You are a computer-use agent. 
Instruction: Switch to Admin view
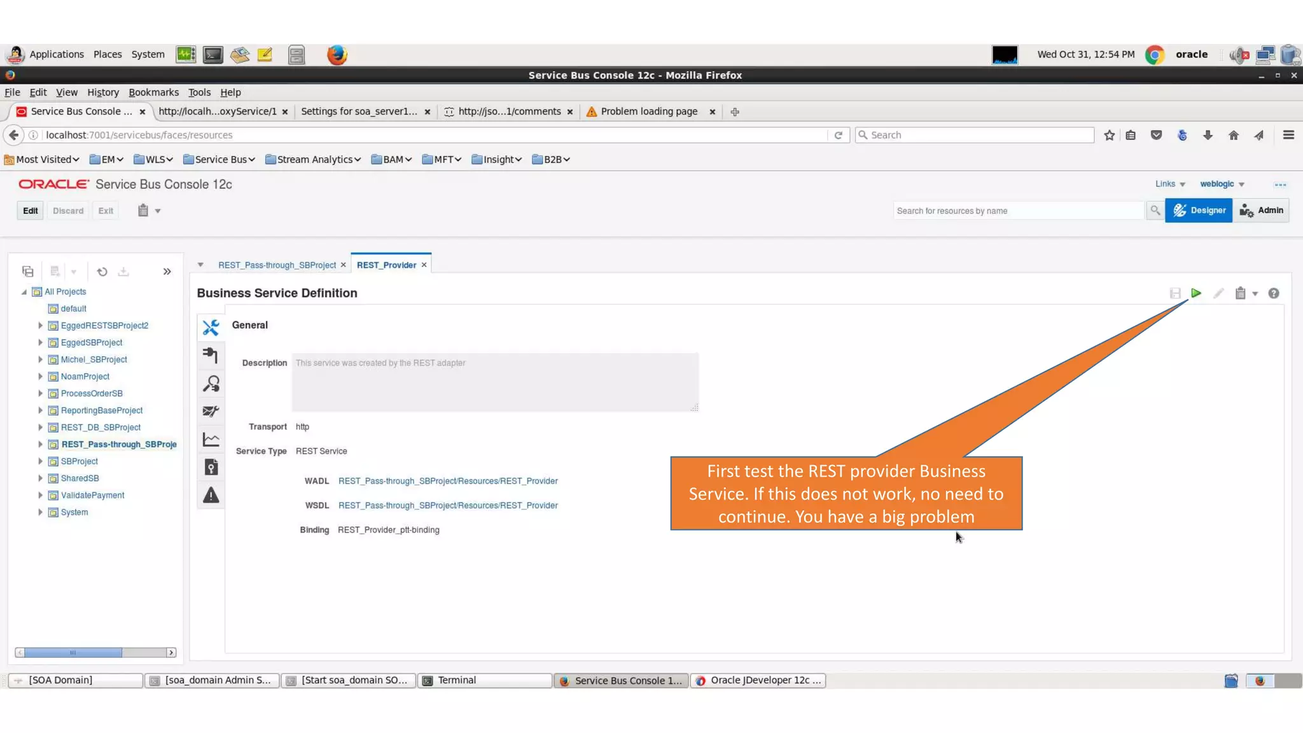click(1261, 211)
